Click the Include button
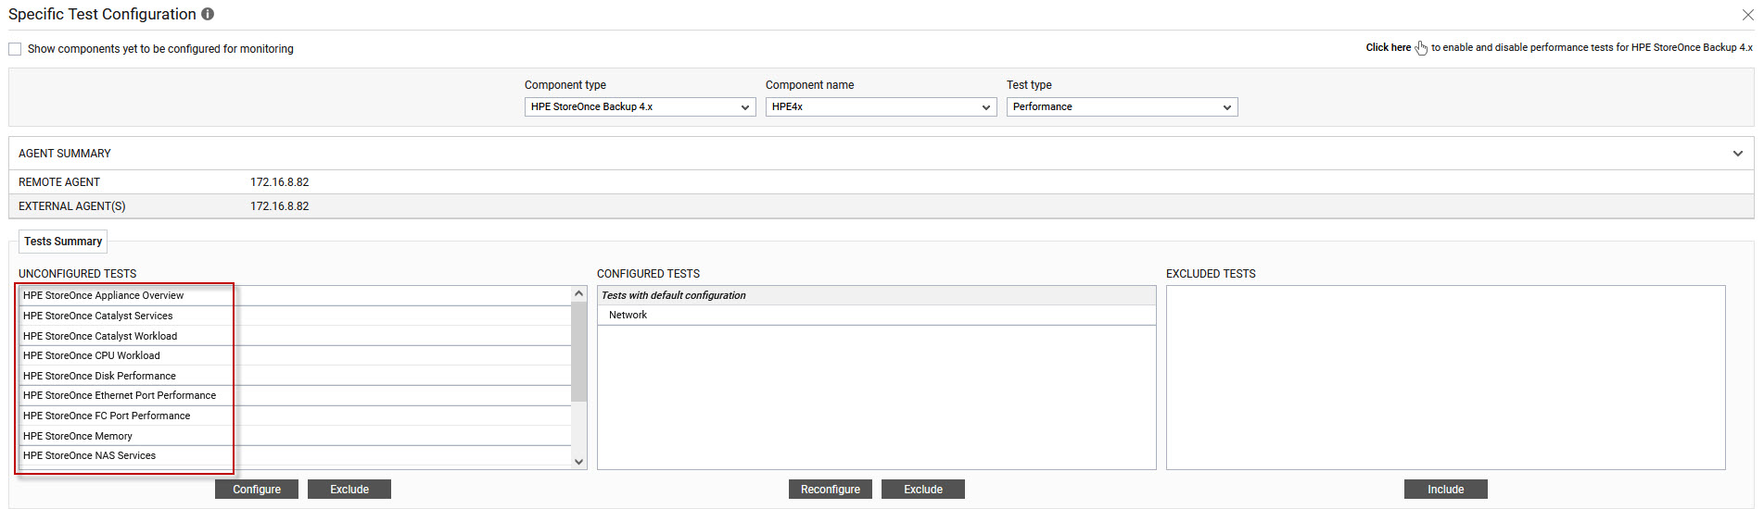 (1446, 490)
